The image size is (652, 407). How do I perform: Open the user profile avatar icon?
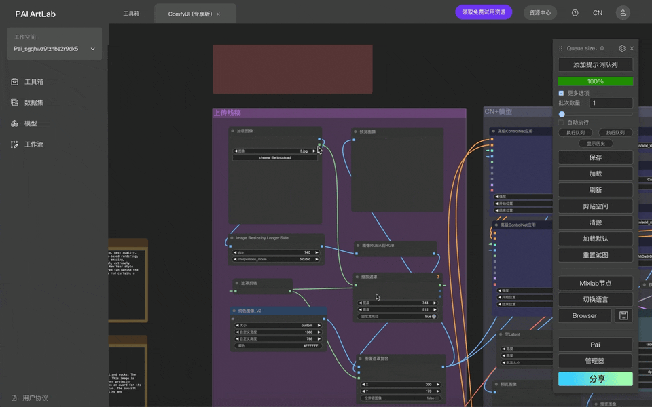623,13
